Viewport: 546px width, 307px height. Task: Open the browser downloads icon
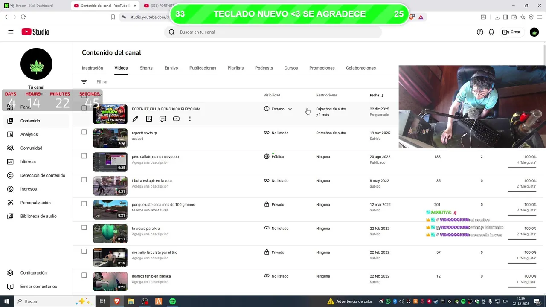click(497, 17)
